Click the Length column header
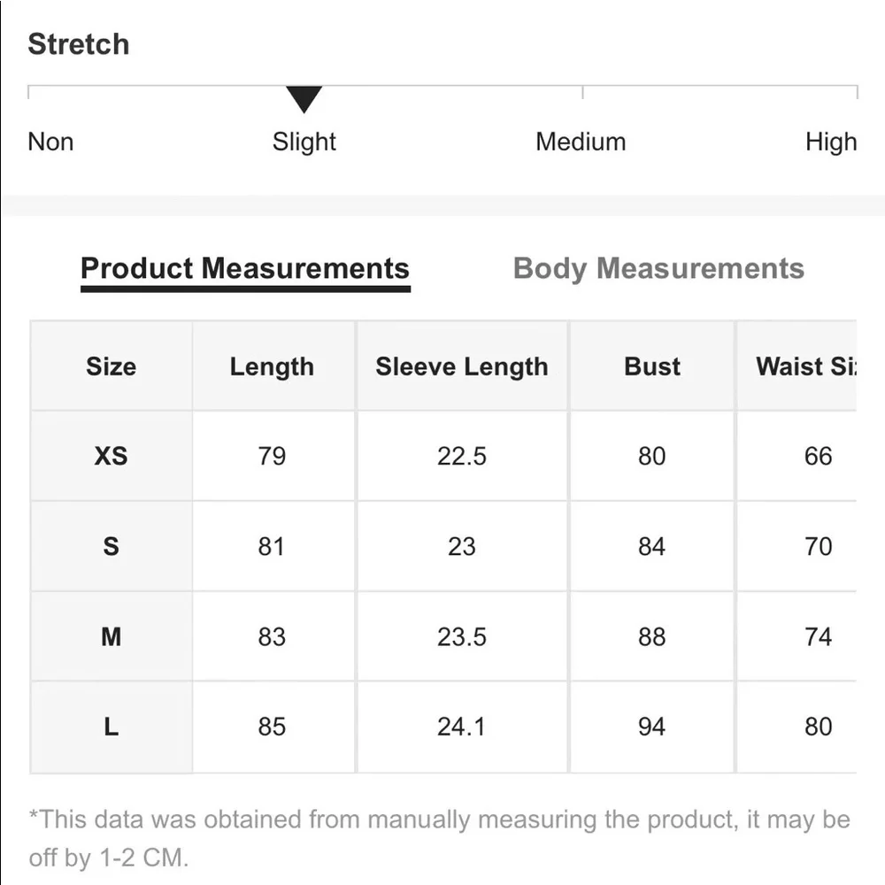This screenshot has width=885, height=885. coord(272,366)
